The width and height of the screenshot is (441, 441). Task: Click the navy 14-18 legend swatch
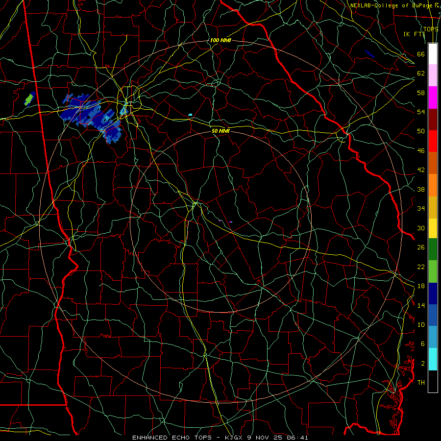pyautogui.click(x=433, y=294)
